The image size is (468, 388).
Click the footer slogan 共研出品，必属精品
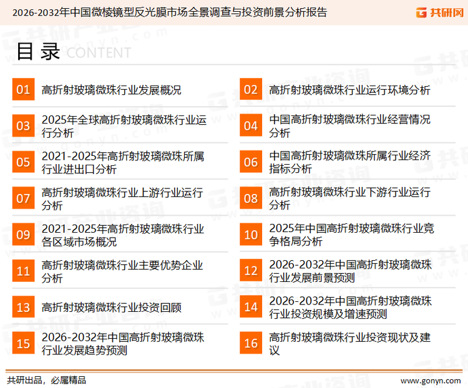pyautogui.click(x=47, y=381)
